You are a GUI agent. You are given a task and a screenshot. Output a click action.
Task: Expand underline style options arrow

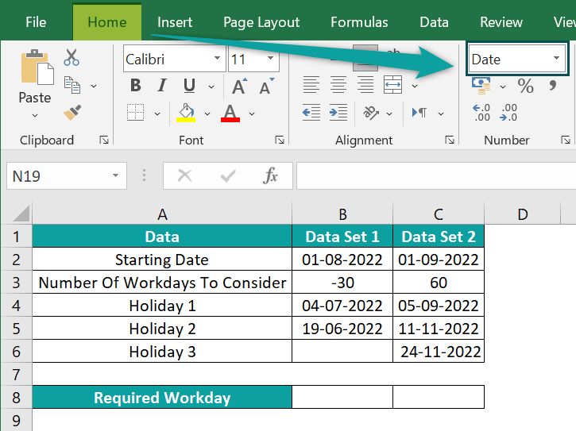pos(211,87)
